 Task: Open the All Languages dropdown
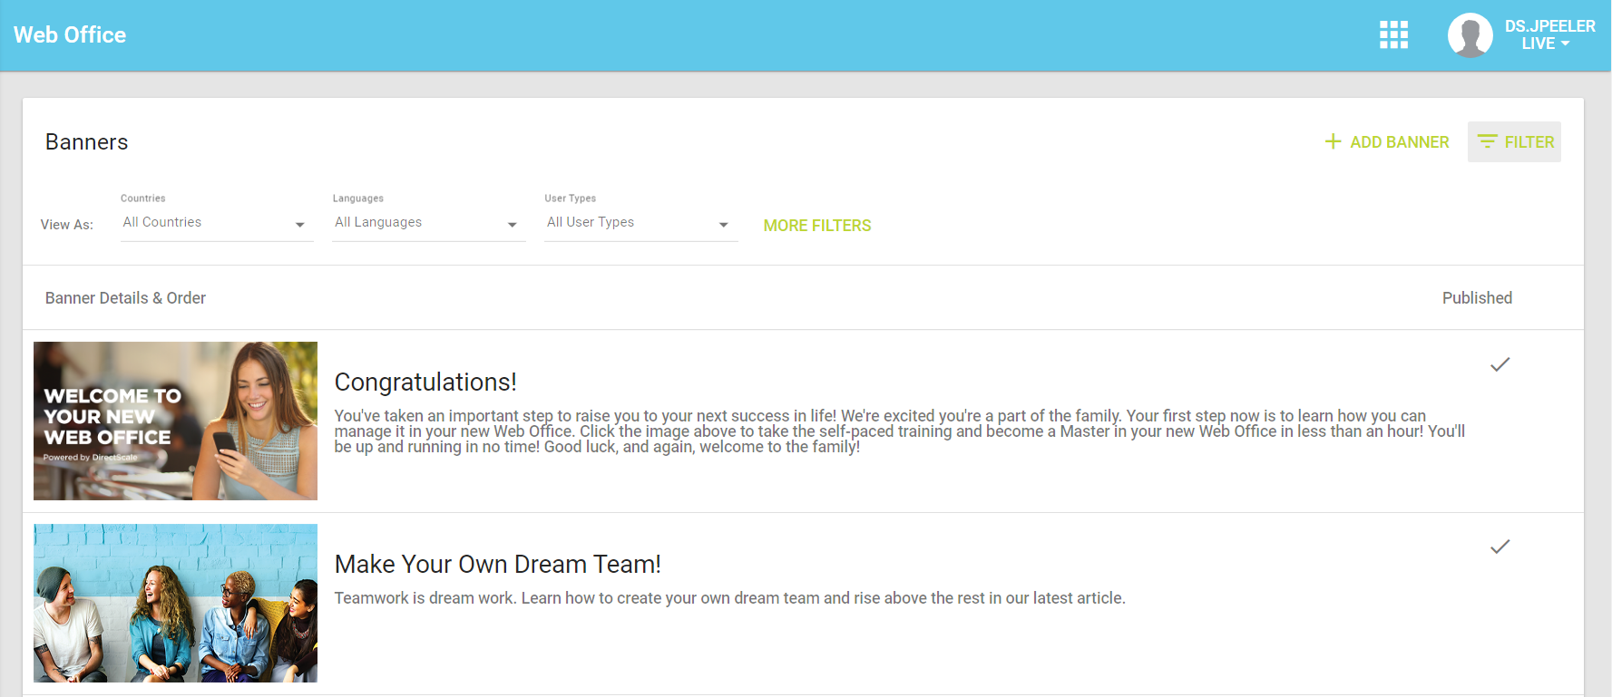(x=428, y=223)
